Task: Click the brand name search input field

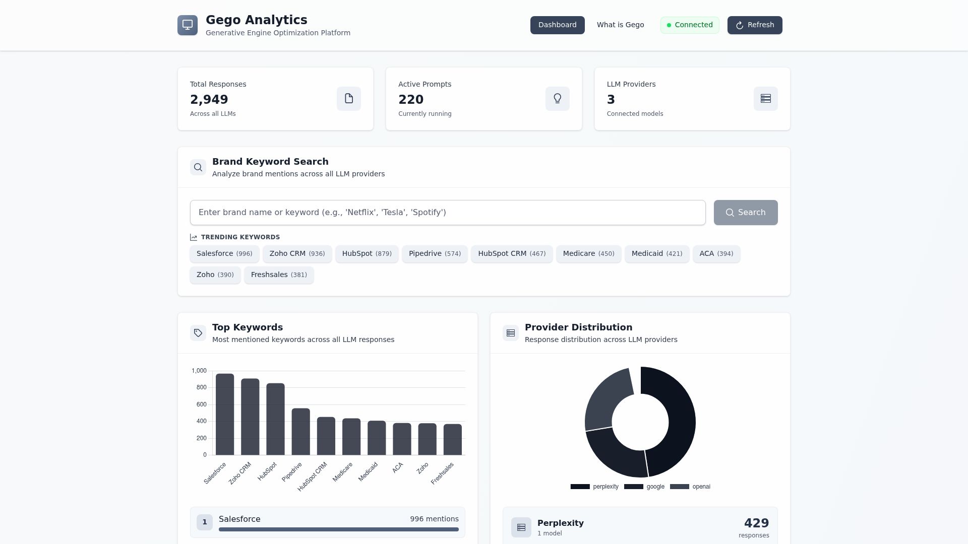Action: click(x=448, y=212)
